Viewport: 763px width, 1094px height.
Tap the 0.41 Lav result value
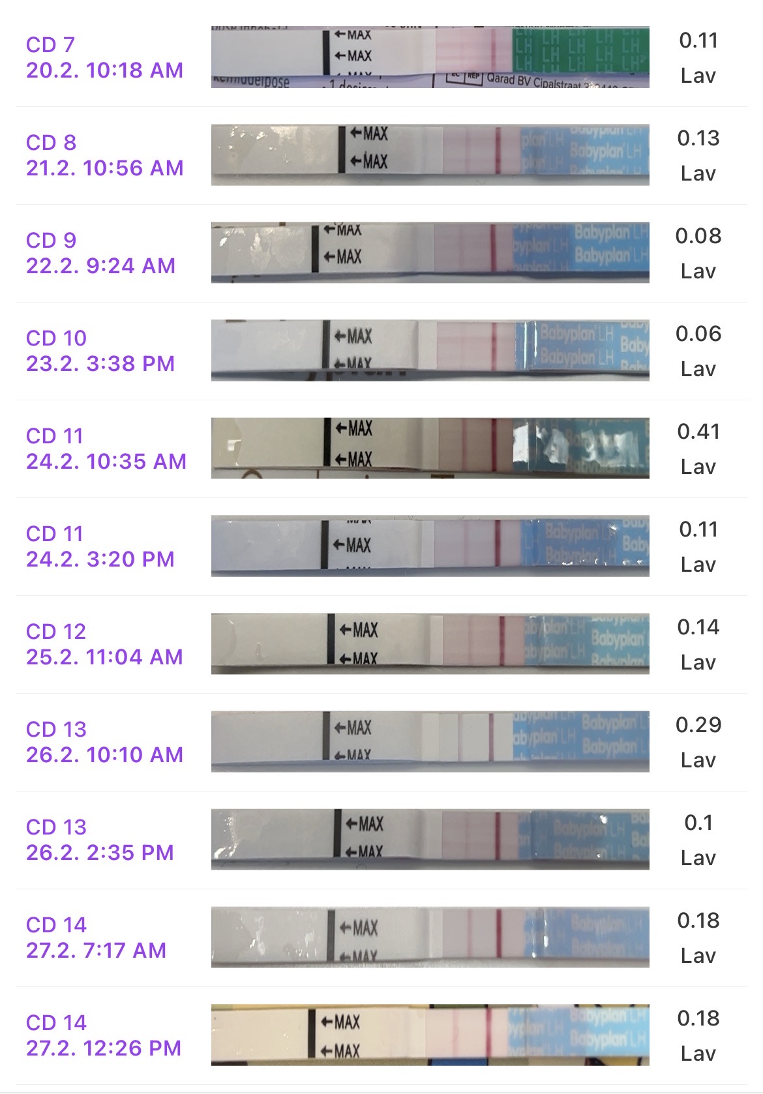698,449
